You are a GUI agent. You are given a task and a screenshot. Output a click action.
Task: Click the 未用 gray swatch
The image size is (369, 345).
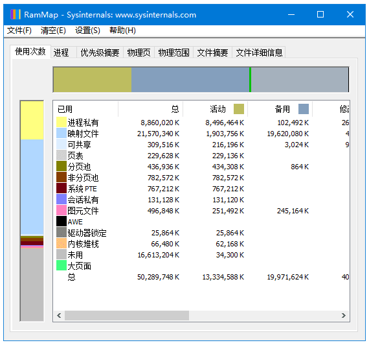(61, 255)
